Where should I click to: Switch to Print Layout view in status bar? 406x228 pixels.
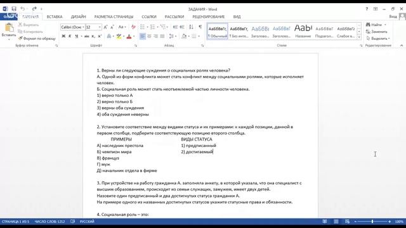coord(336,222)
